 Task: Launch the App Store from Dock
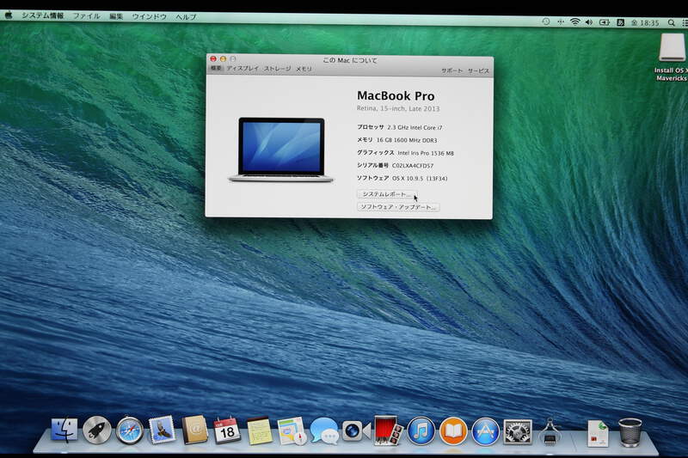coord(486,430)
